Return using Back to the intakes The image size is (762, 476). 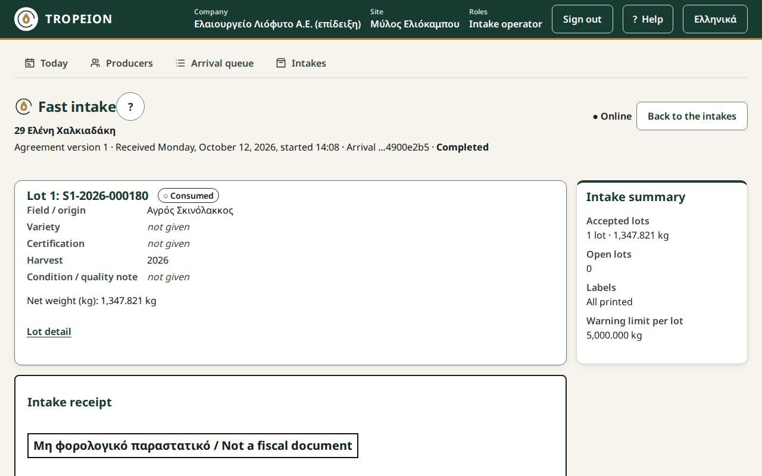[x=692, y=116]
